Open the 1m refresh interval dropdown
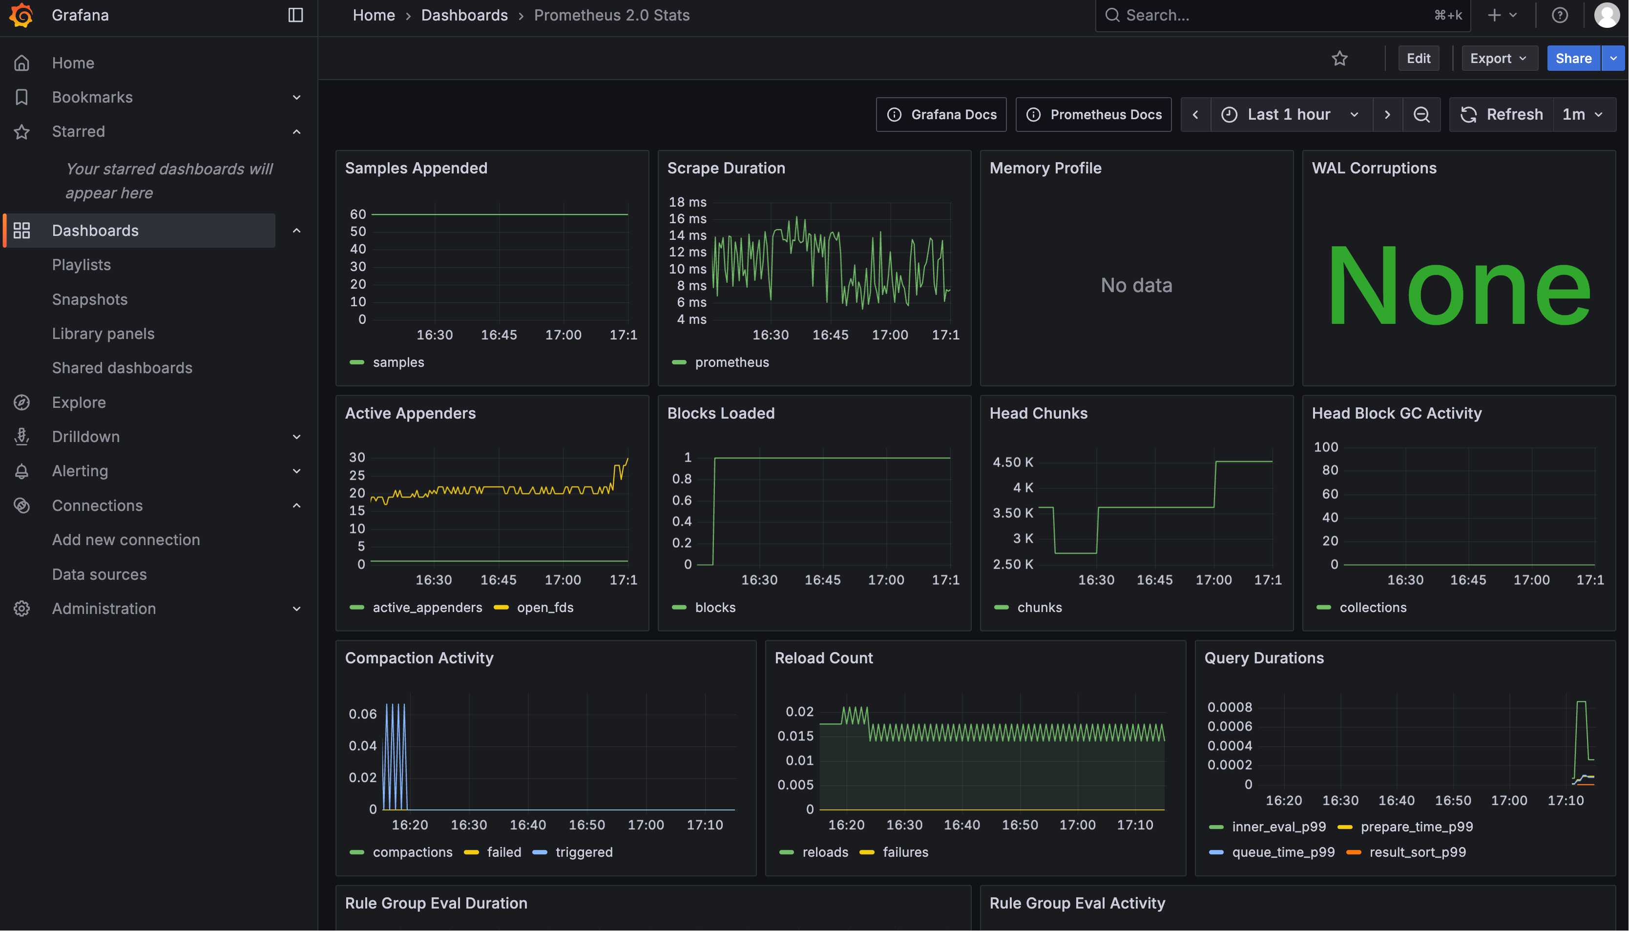 [x=1583, y=114]
